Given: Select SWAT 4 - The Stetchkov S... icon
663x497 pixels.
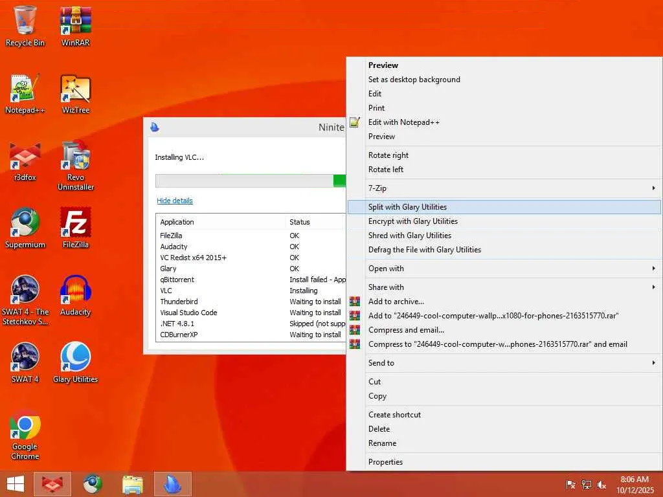Looking at the screenshot, I should (25, 300).
